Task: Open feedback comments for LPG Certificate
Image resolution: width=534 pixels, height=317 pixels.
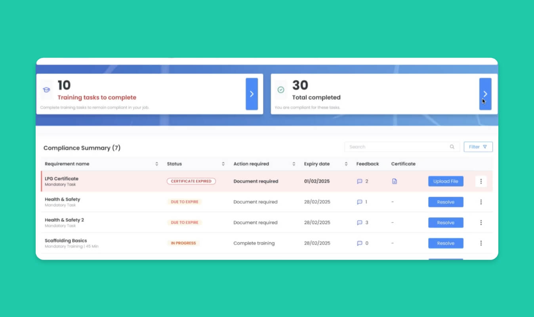Action: 360,181
